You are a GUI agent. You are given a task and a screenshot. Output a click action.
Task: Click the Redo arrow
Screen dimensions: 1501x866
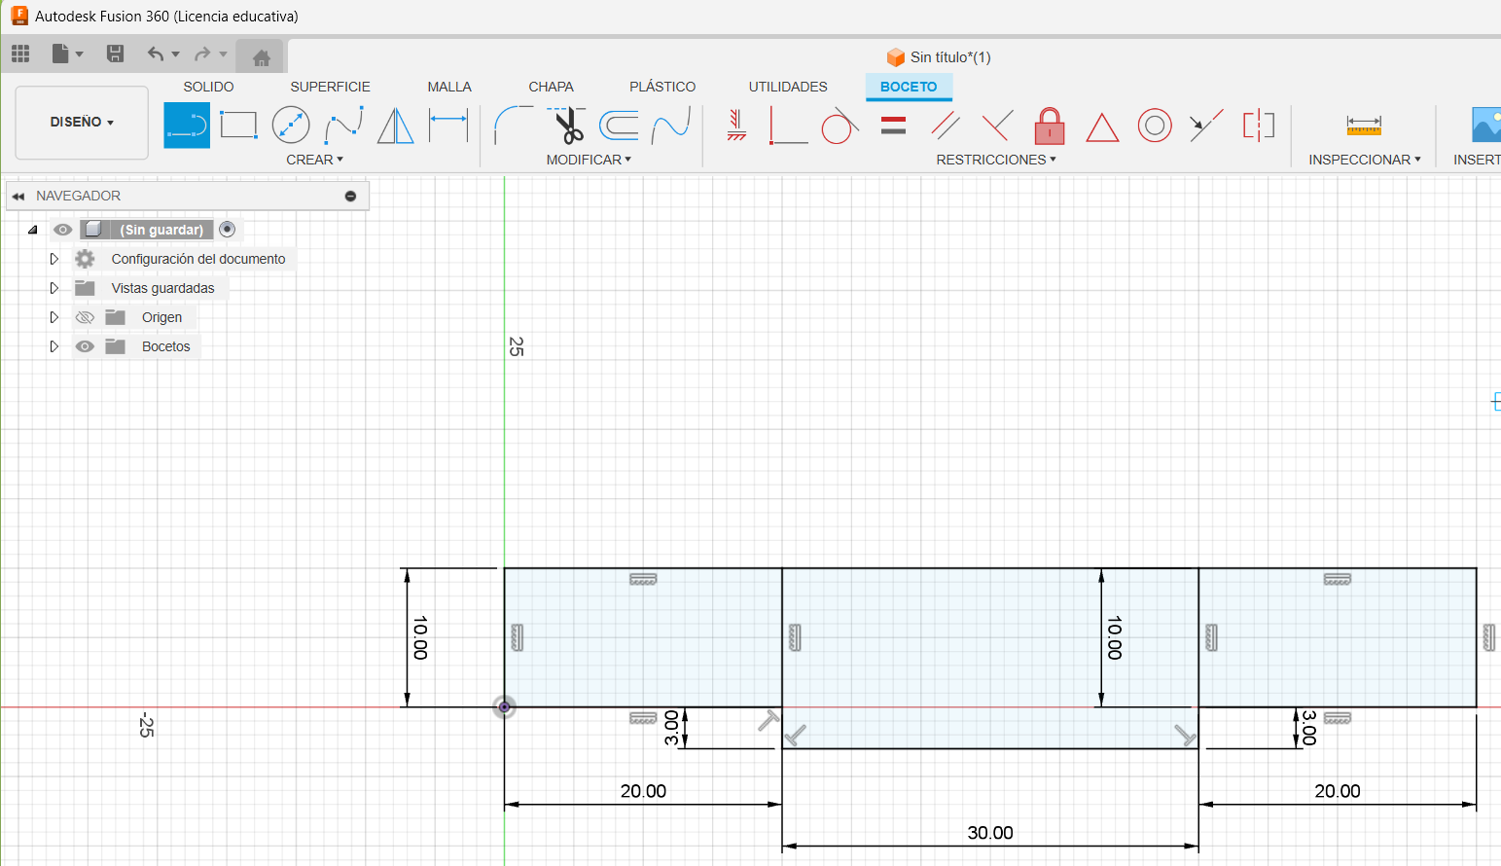coord(202,54)
